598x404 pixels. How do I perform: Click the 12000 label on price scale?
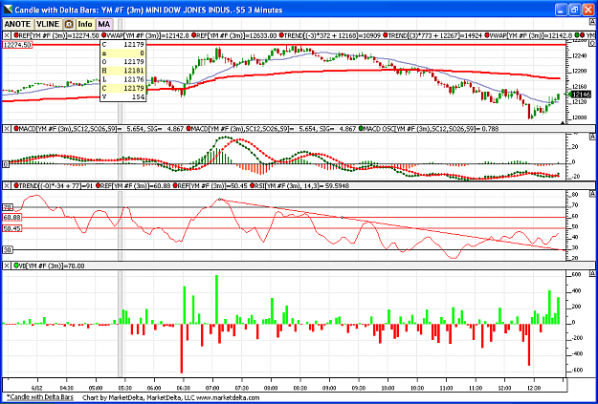[x=579, y=117]
